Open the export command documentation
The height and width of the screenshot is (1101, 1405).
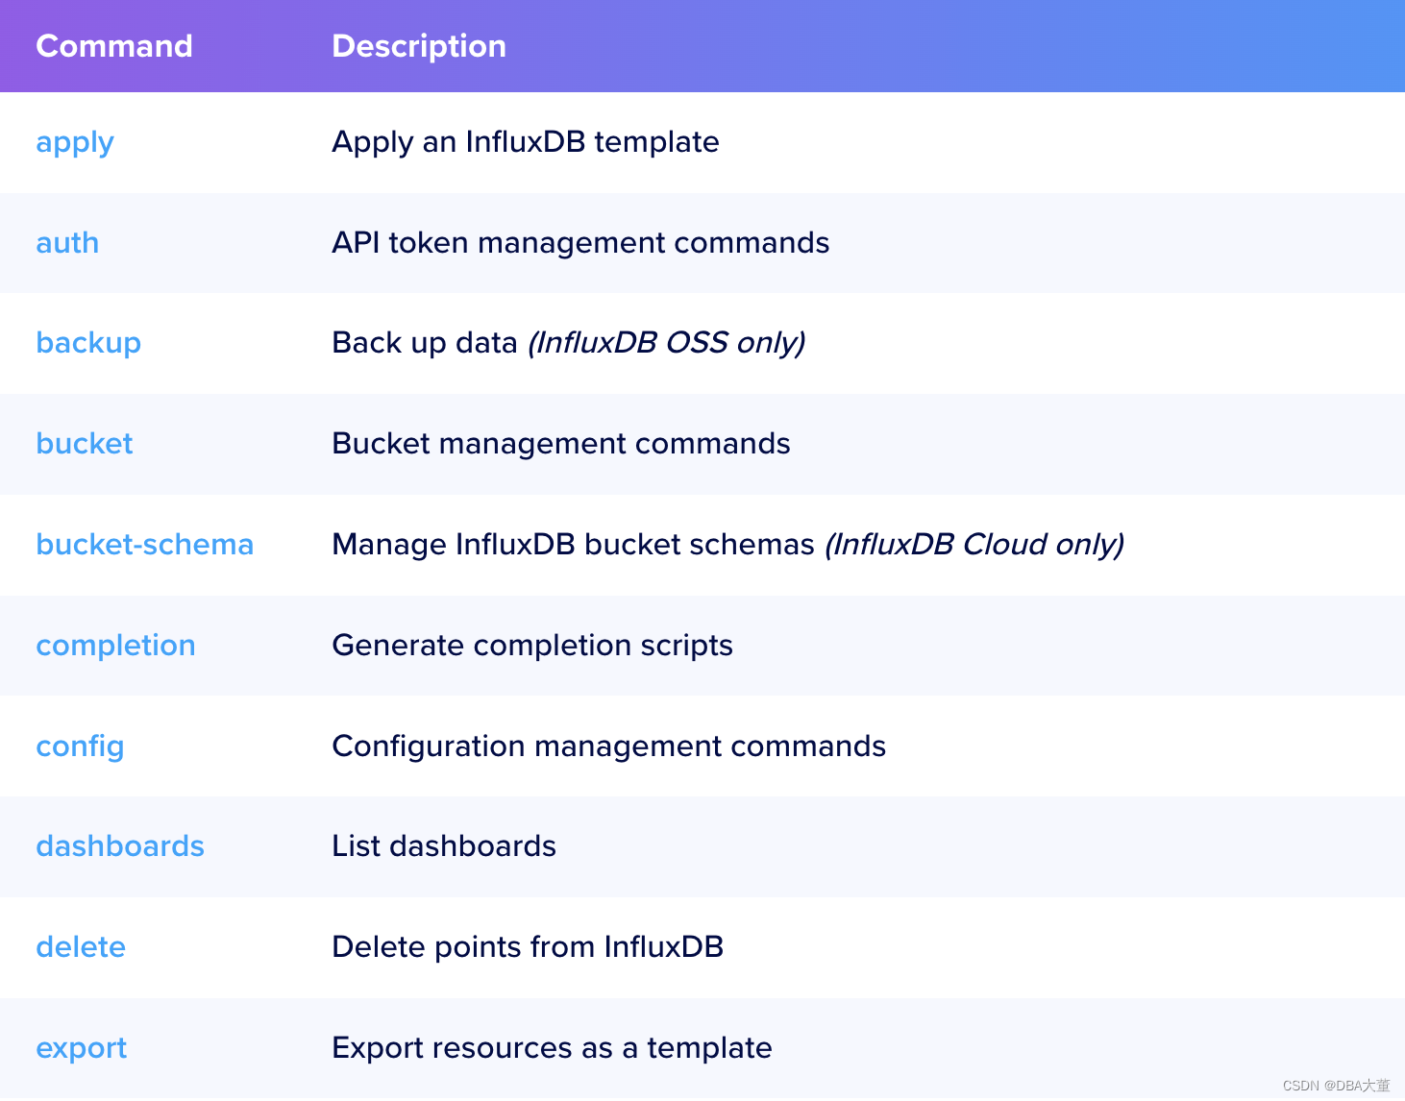point(81,1047)
